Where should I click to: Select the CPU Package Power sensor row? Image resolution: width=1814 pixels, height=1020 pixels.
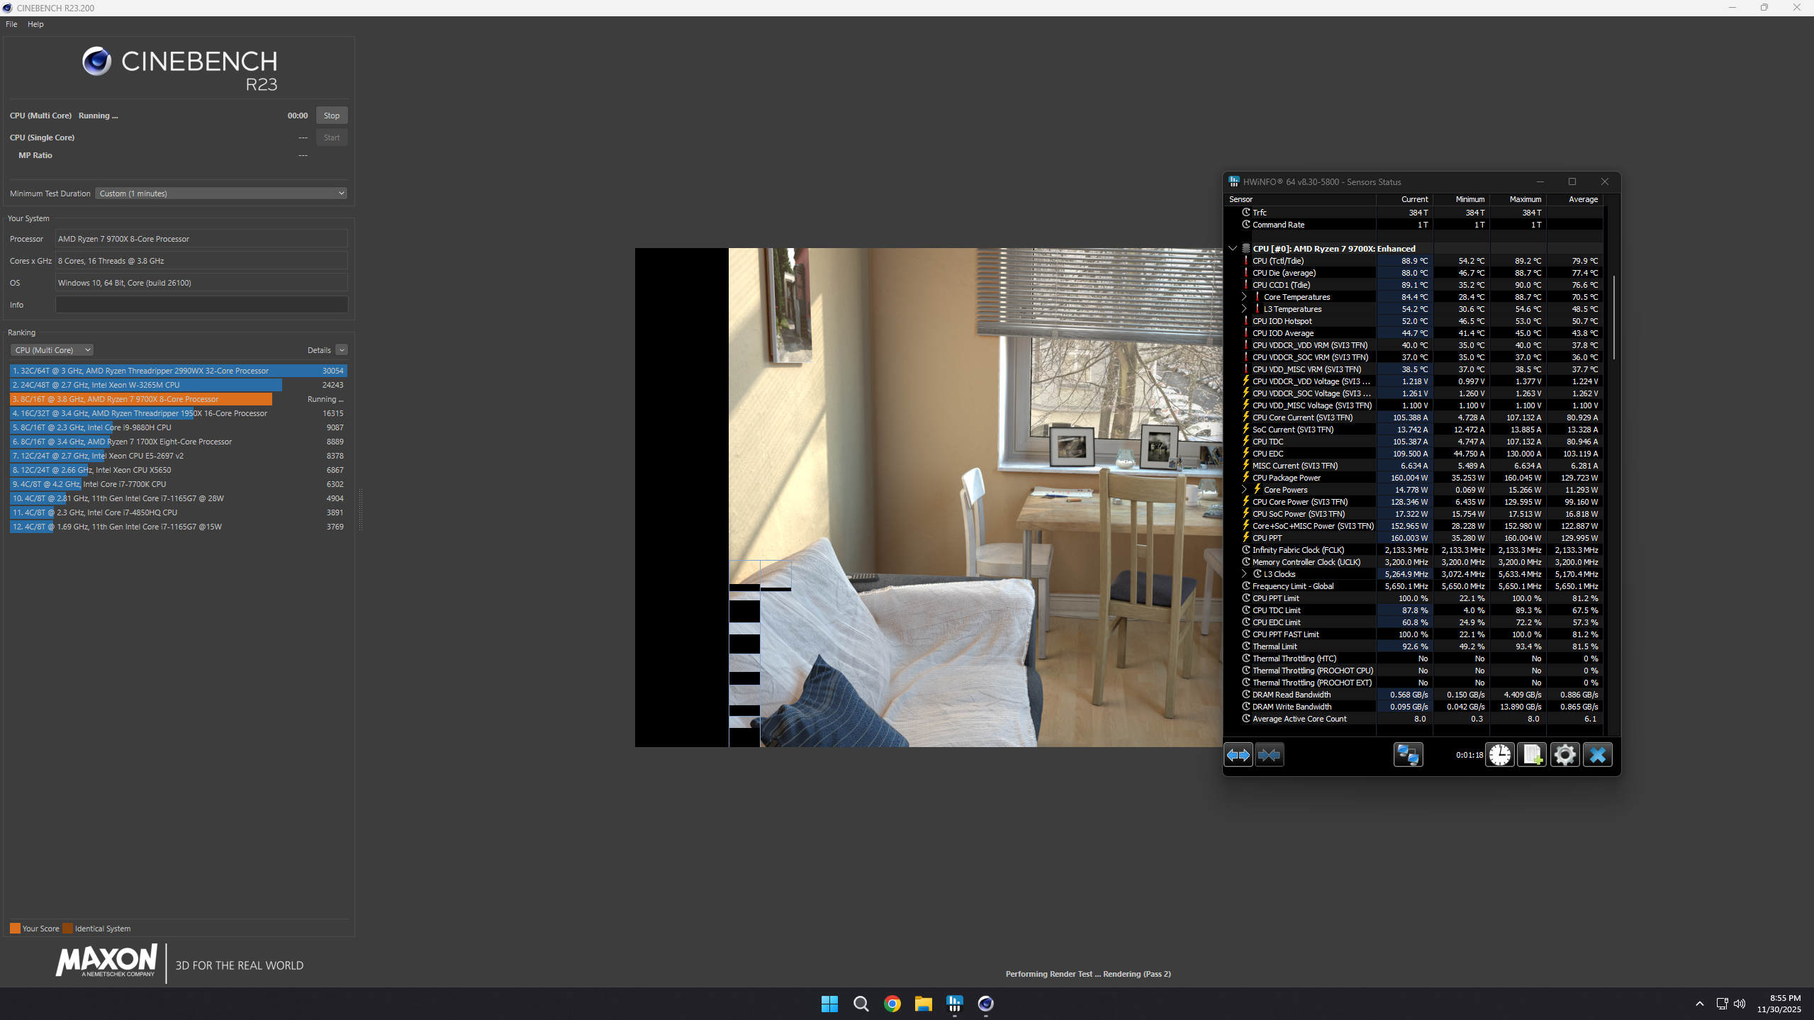coord(1415,478)
